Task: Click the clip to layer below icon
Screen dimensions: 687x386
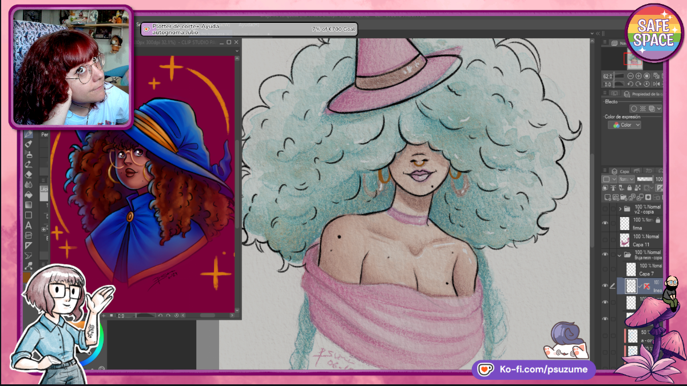Action: click(605, 188)
